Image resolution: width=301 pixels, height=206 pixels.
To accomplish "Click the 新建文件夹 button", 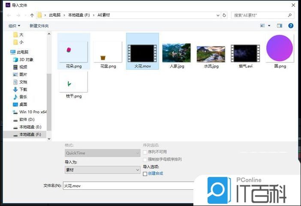I will click(x=39, y=26).
